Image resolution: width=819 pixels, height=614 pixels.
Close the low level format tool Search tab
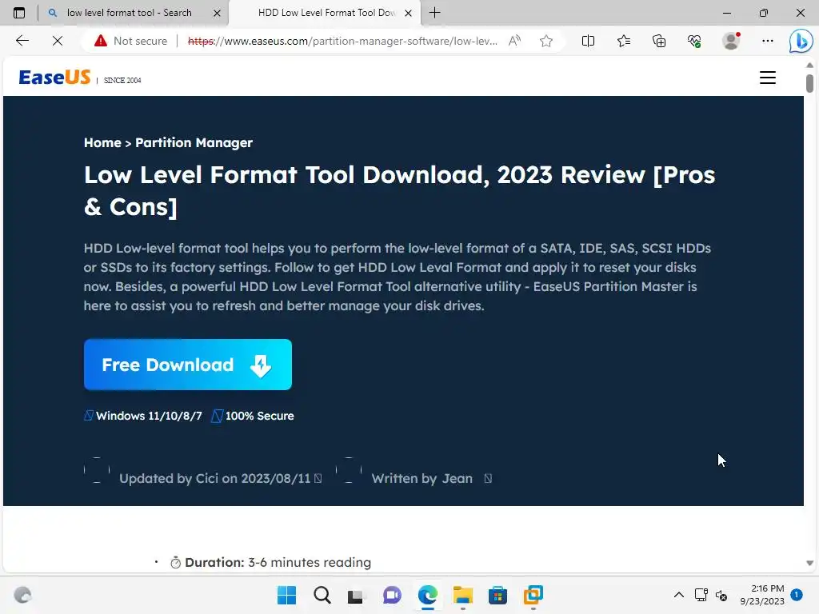pos(217,13)
